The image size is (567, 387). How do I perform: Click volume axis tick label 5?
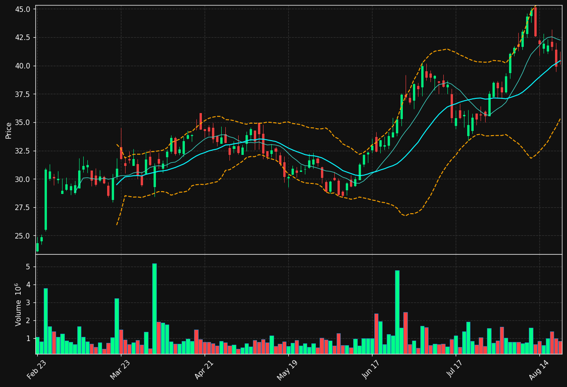click(x=28, y=267)
